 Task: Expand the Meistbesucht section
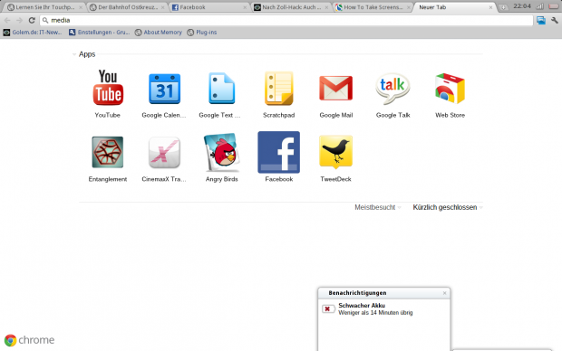(x=377, y=207)
